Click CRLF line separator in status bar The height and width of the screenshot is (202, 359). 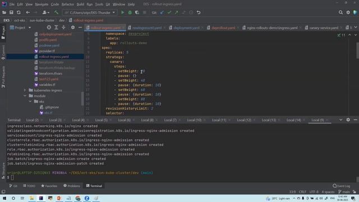point(302,192)
